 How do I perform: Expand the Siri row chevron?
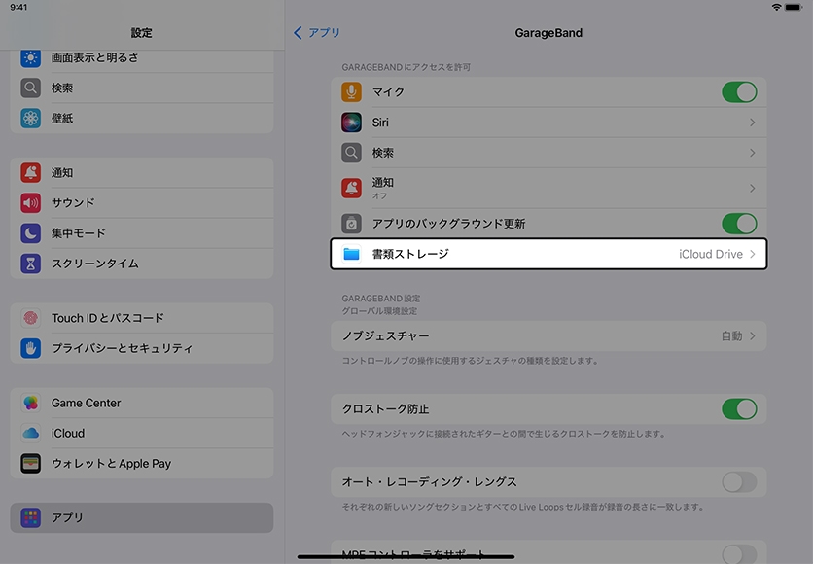(752, 123)
